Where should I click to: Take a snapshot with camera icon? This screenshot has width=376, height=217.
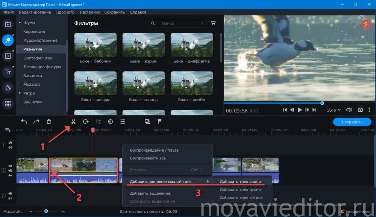360,110
